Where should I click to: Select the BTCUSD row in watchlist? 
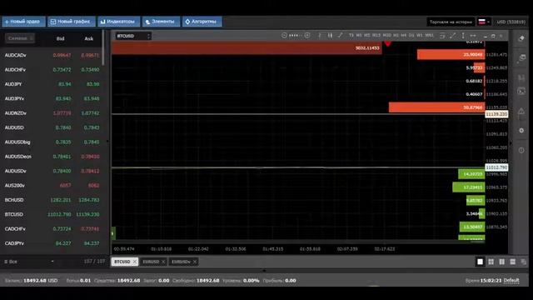(x=52, y=214)
